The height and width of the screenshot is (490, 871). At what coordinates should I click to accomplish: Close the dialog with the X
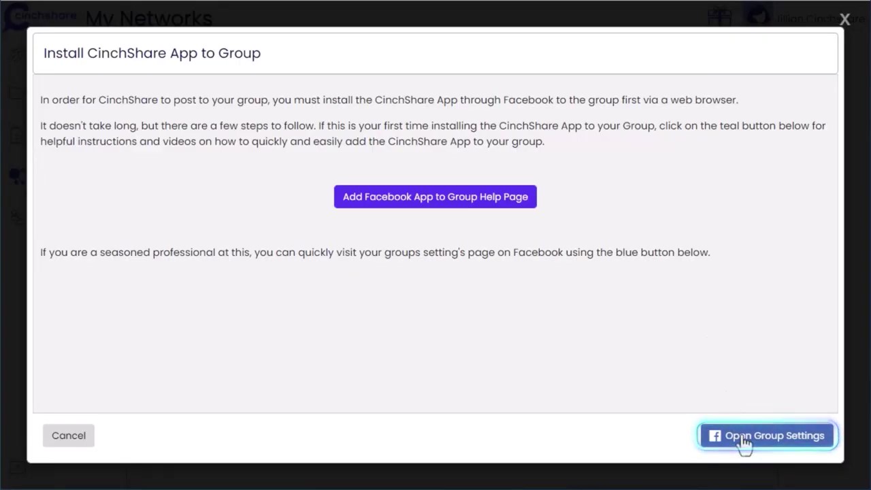[844, 19]
